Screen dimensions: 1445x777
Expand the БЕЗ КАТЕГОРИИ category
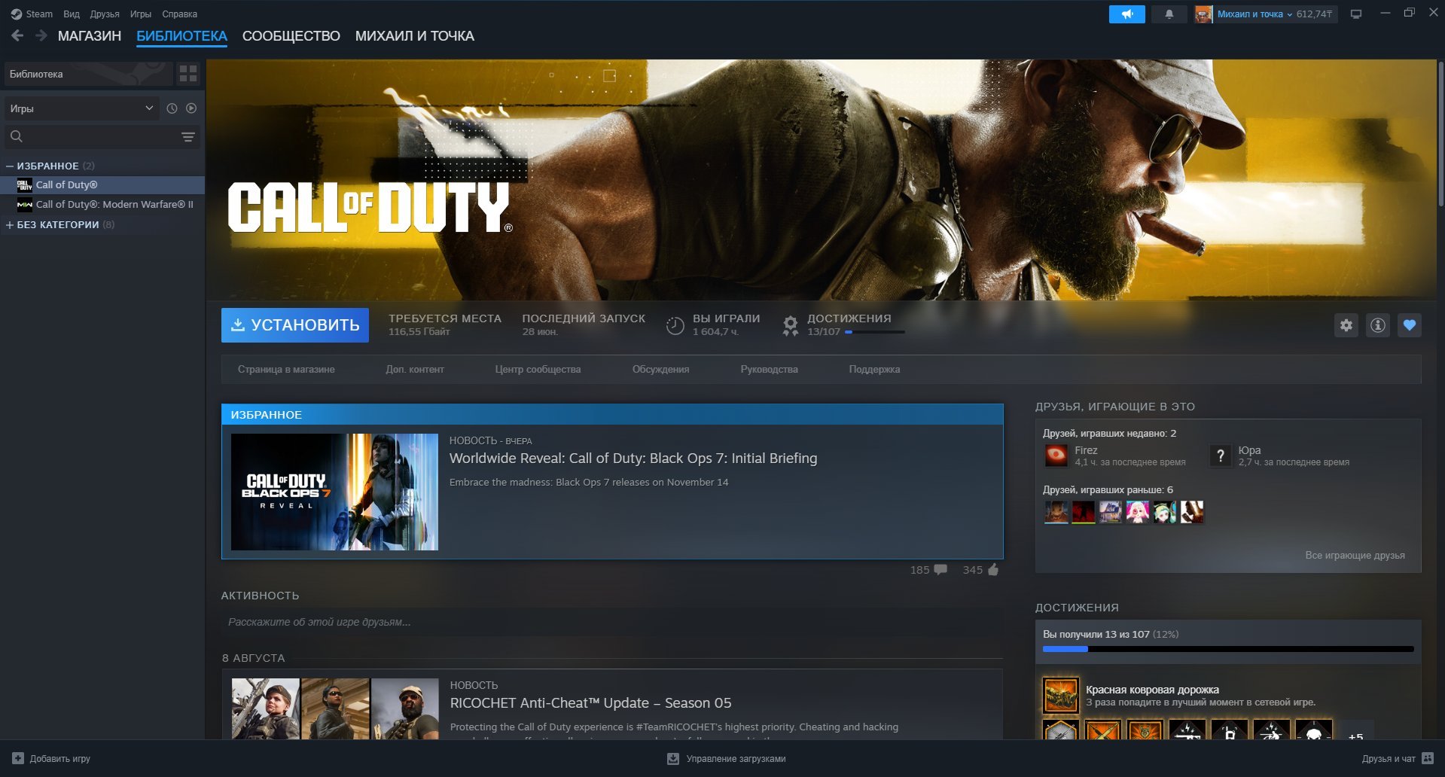coord(10,224)
